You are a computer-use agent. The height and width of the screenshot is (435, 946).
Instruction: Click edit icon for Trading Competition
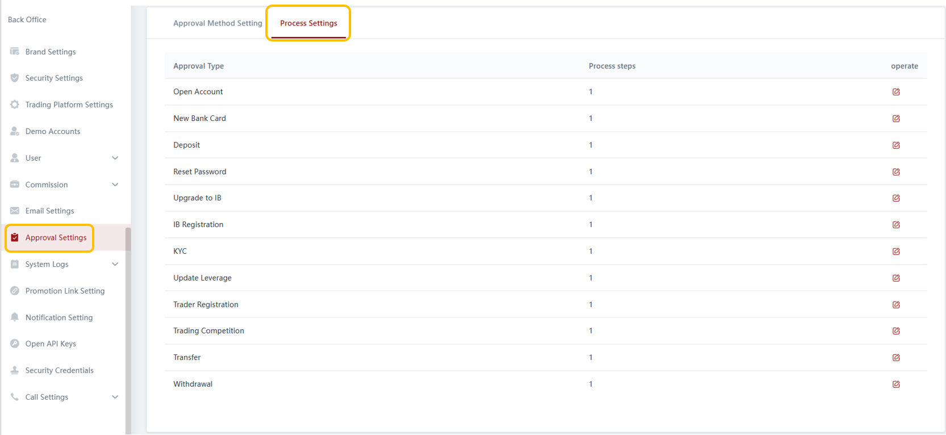[x=896, y=331]
